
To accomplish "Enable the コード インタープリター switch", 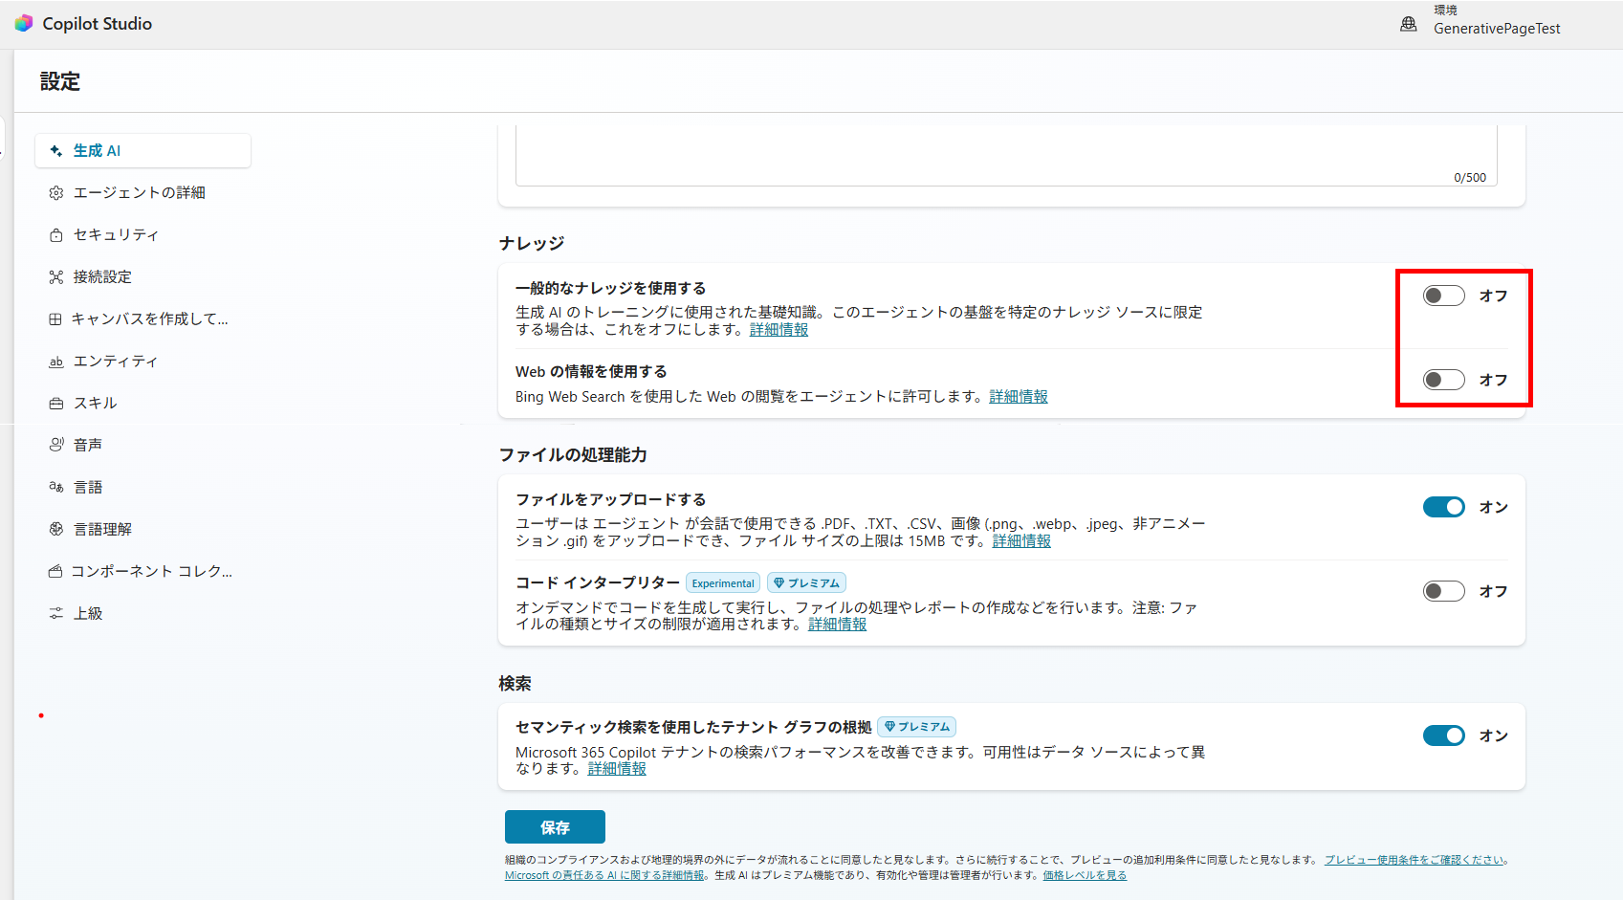I will pos(1443,591).
